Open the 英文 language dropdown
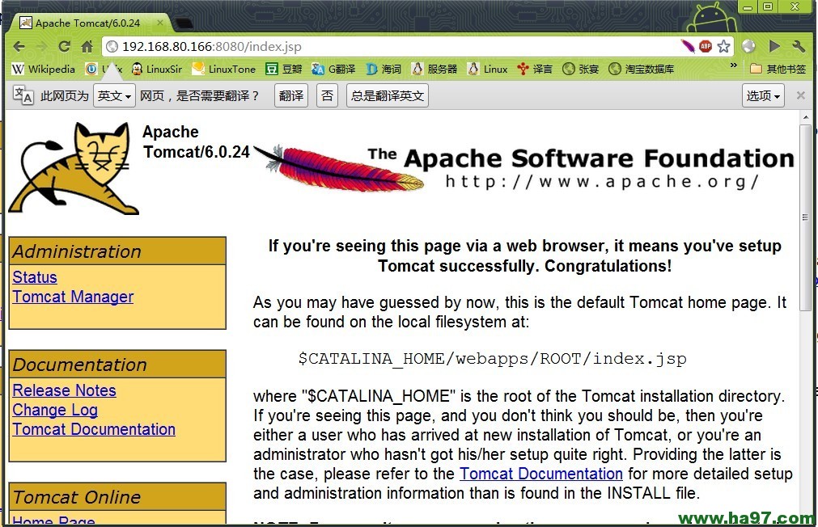818x527 pixels. point(114,95)
